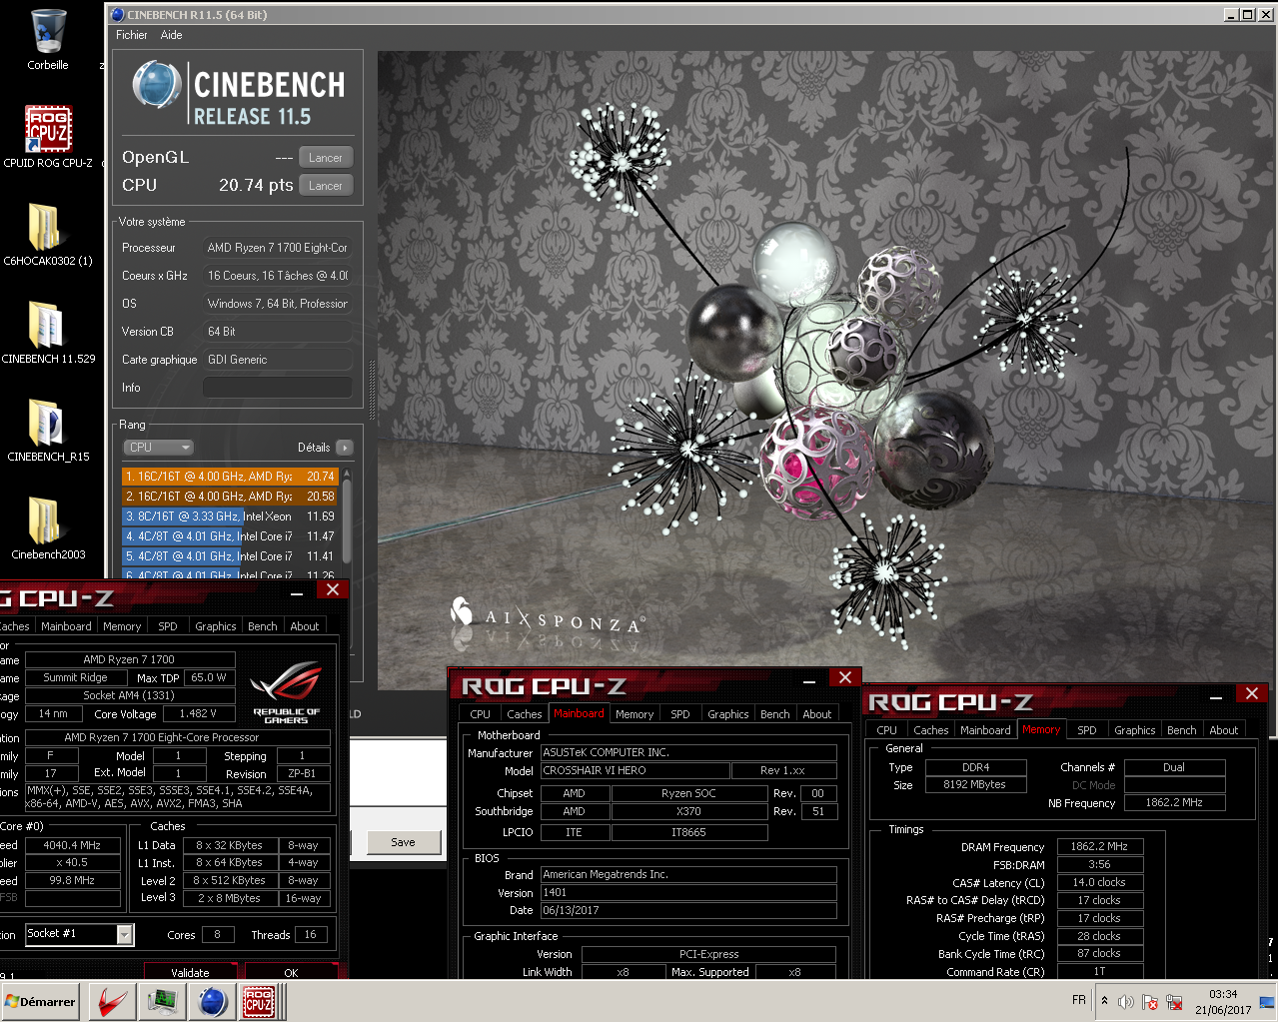Click the Carte graphique GDI Generic field
The width and height of the screenshot is (1278, 1022).
tap(278, 360)
